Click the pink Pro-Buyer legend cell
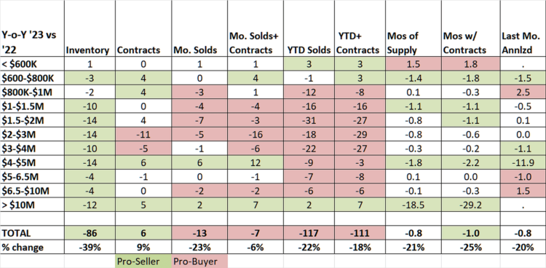546x268 pixels. (x=199, y=261)
